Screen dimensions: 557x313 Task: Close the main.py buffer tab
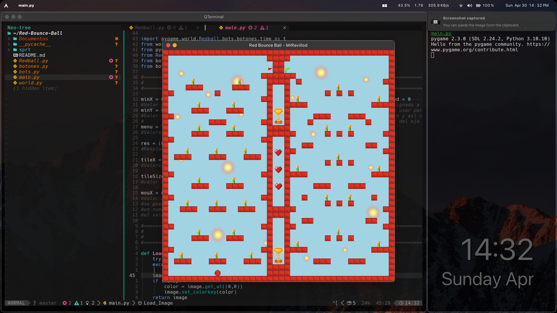pos(285,28)
